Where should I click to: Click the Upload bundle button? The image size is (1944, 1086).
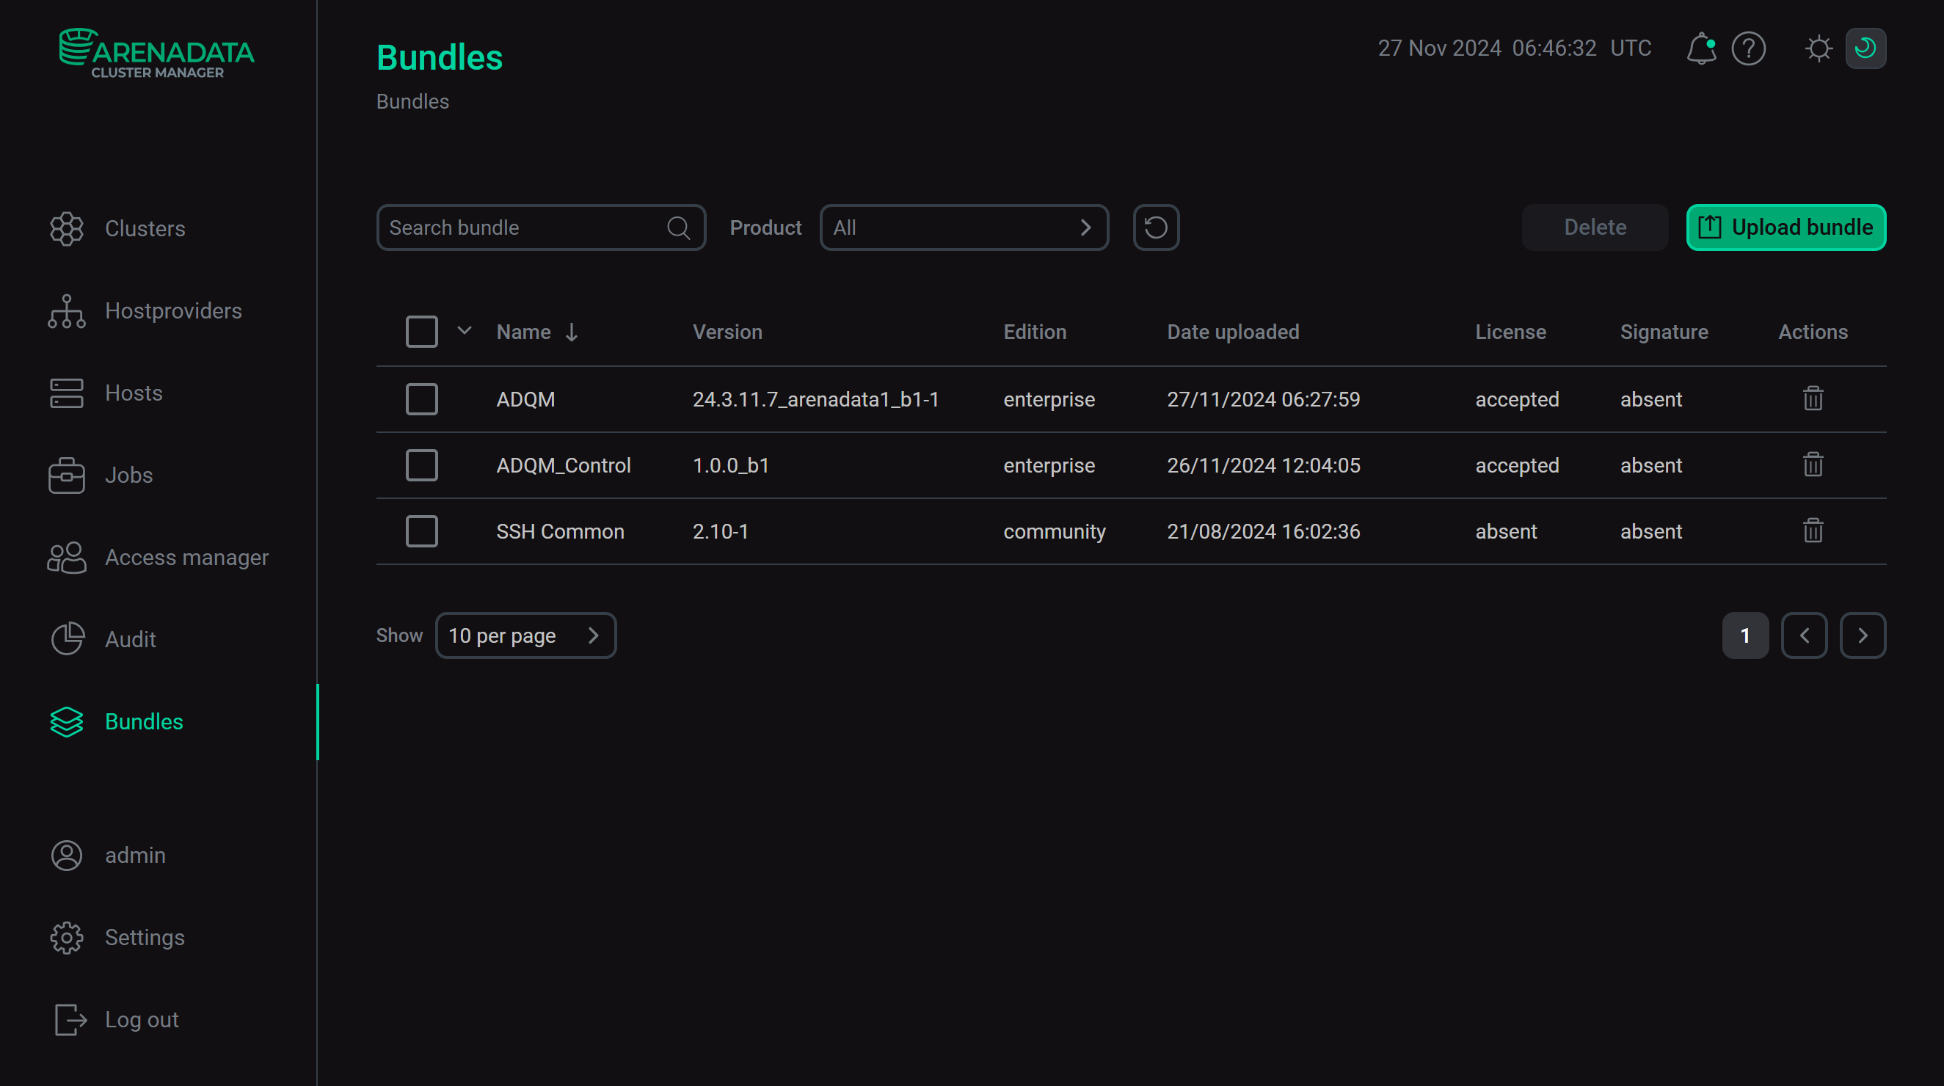click(x=1785, y=227)
